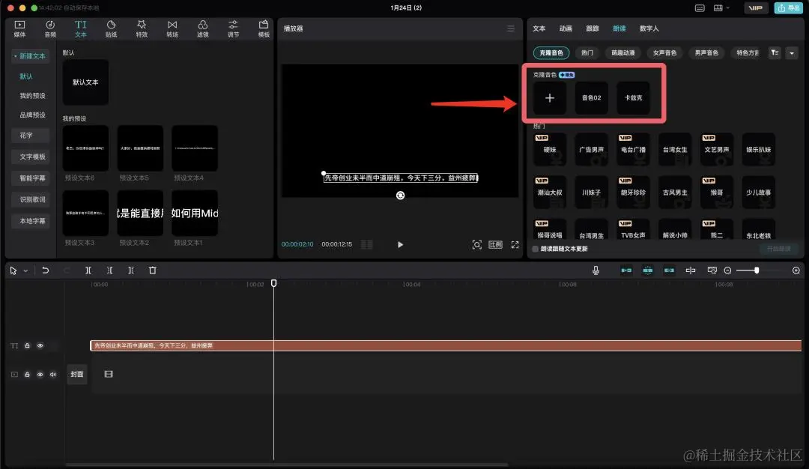The width and height of the screenshot is (809, 469).
Task: Expand the 智能字幕 sidebar category
Action: [x=31, y=178]
